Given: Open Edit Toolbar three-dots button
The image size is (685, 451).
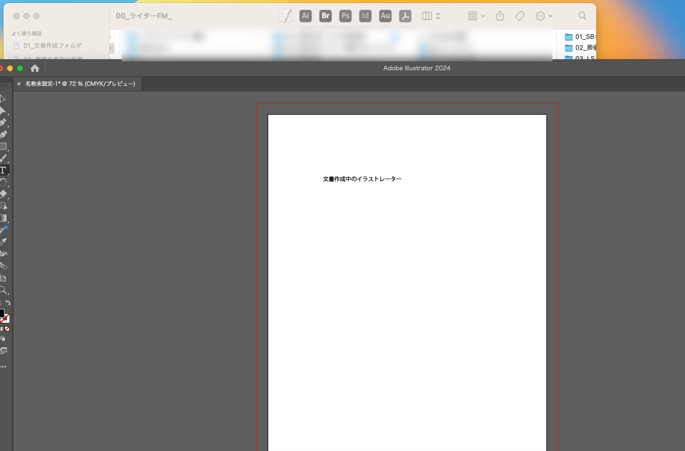Looking at the screenshot, I should point(3,367).
